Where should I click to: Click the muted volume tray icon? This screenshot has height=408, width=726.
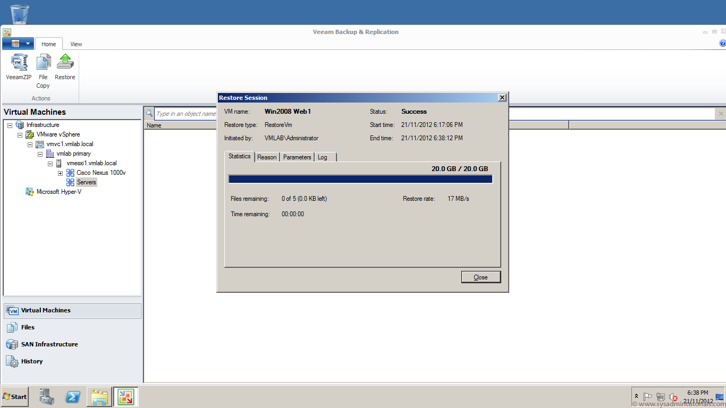[673, 397]
